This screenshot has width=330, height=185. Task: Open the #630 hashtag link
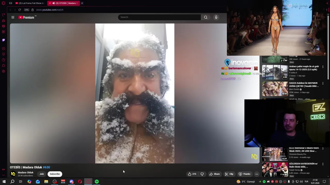pyautogui.click(x=46, y=167)
